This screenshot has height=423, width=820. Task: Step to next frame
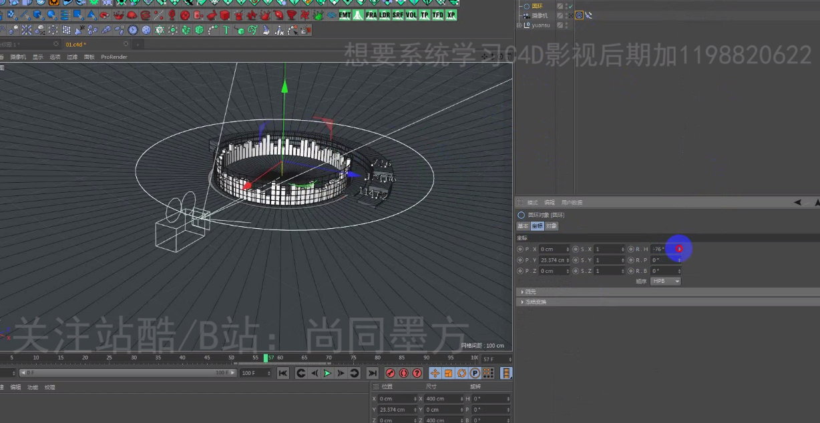pyautogui.click(x=341, y=373)
